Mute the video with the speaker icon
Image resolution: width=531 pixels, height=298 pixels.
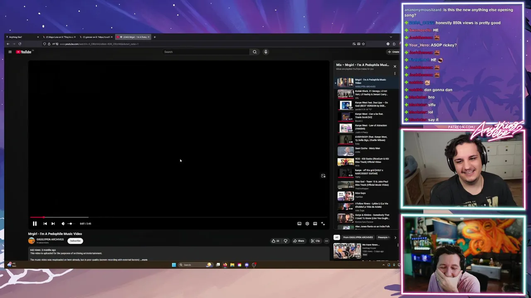point(63,223)
